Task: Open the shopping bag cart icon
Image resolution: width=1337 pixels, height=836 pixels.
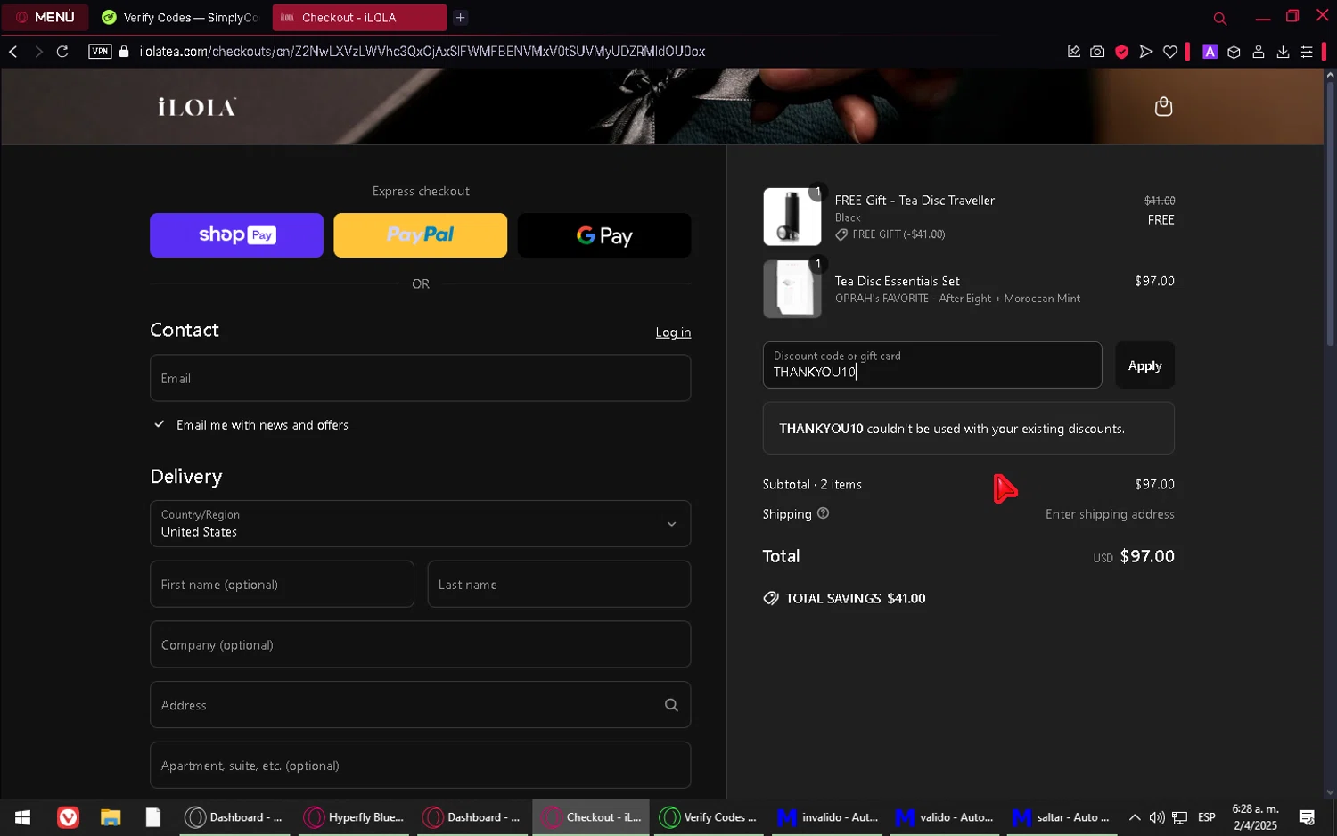Action: [1163, 107]
